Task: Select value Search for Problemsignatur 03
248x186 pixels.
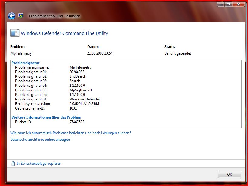Action: pyautogui.click(x=75, y=81)
